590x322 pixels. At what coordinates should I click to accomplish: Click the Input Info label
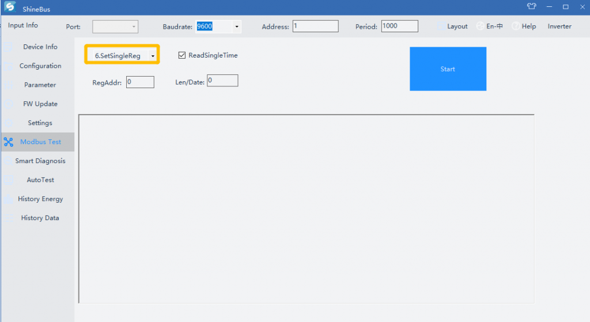(23, 25)
